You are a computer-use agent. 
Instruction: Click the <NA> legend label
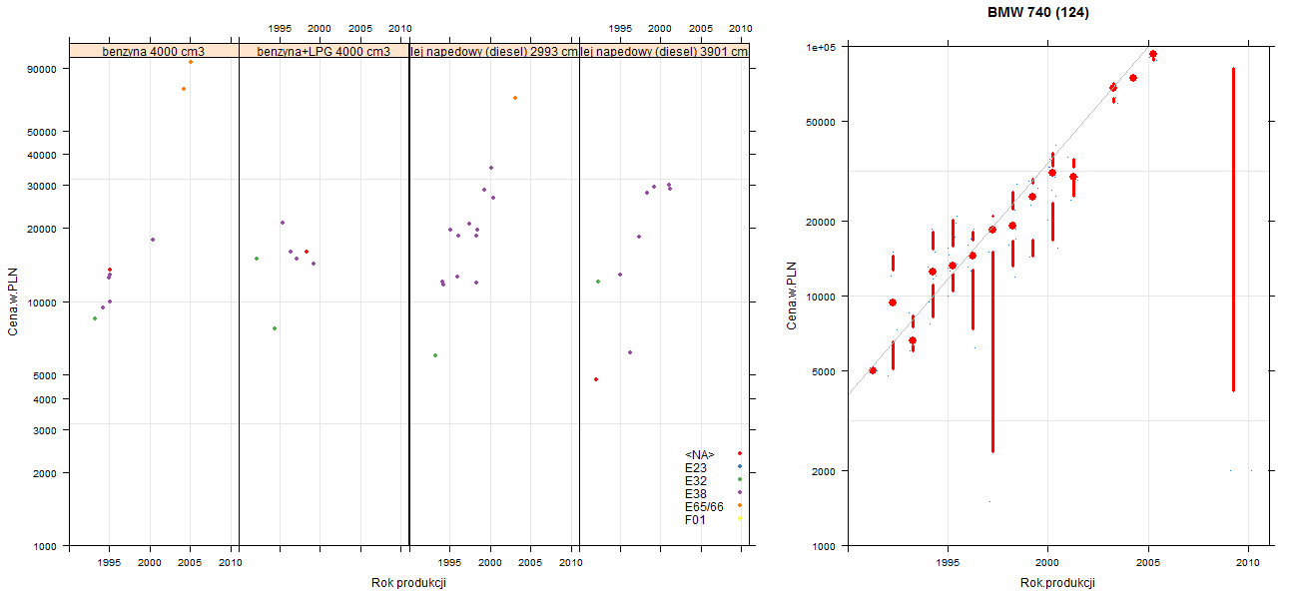tap(700, 454)
